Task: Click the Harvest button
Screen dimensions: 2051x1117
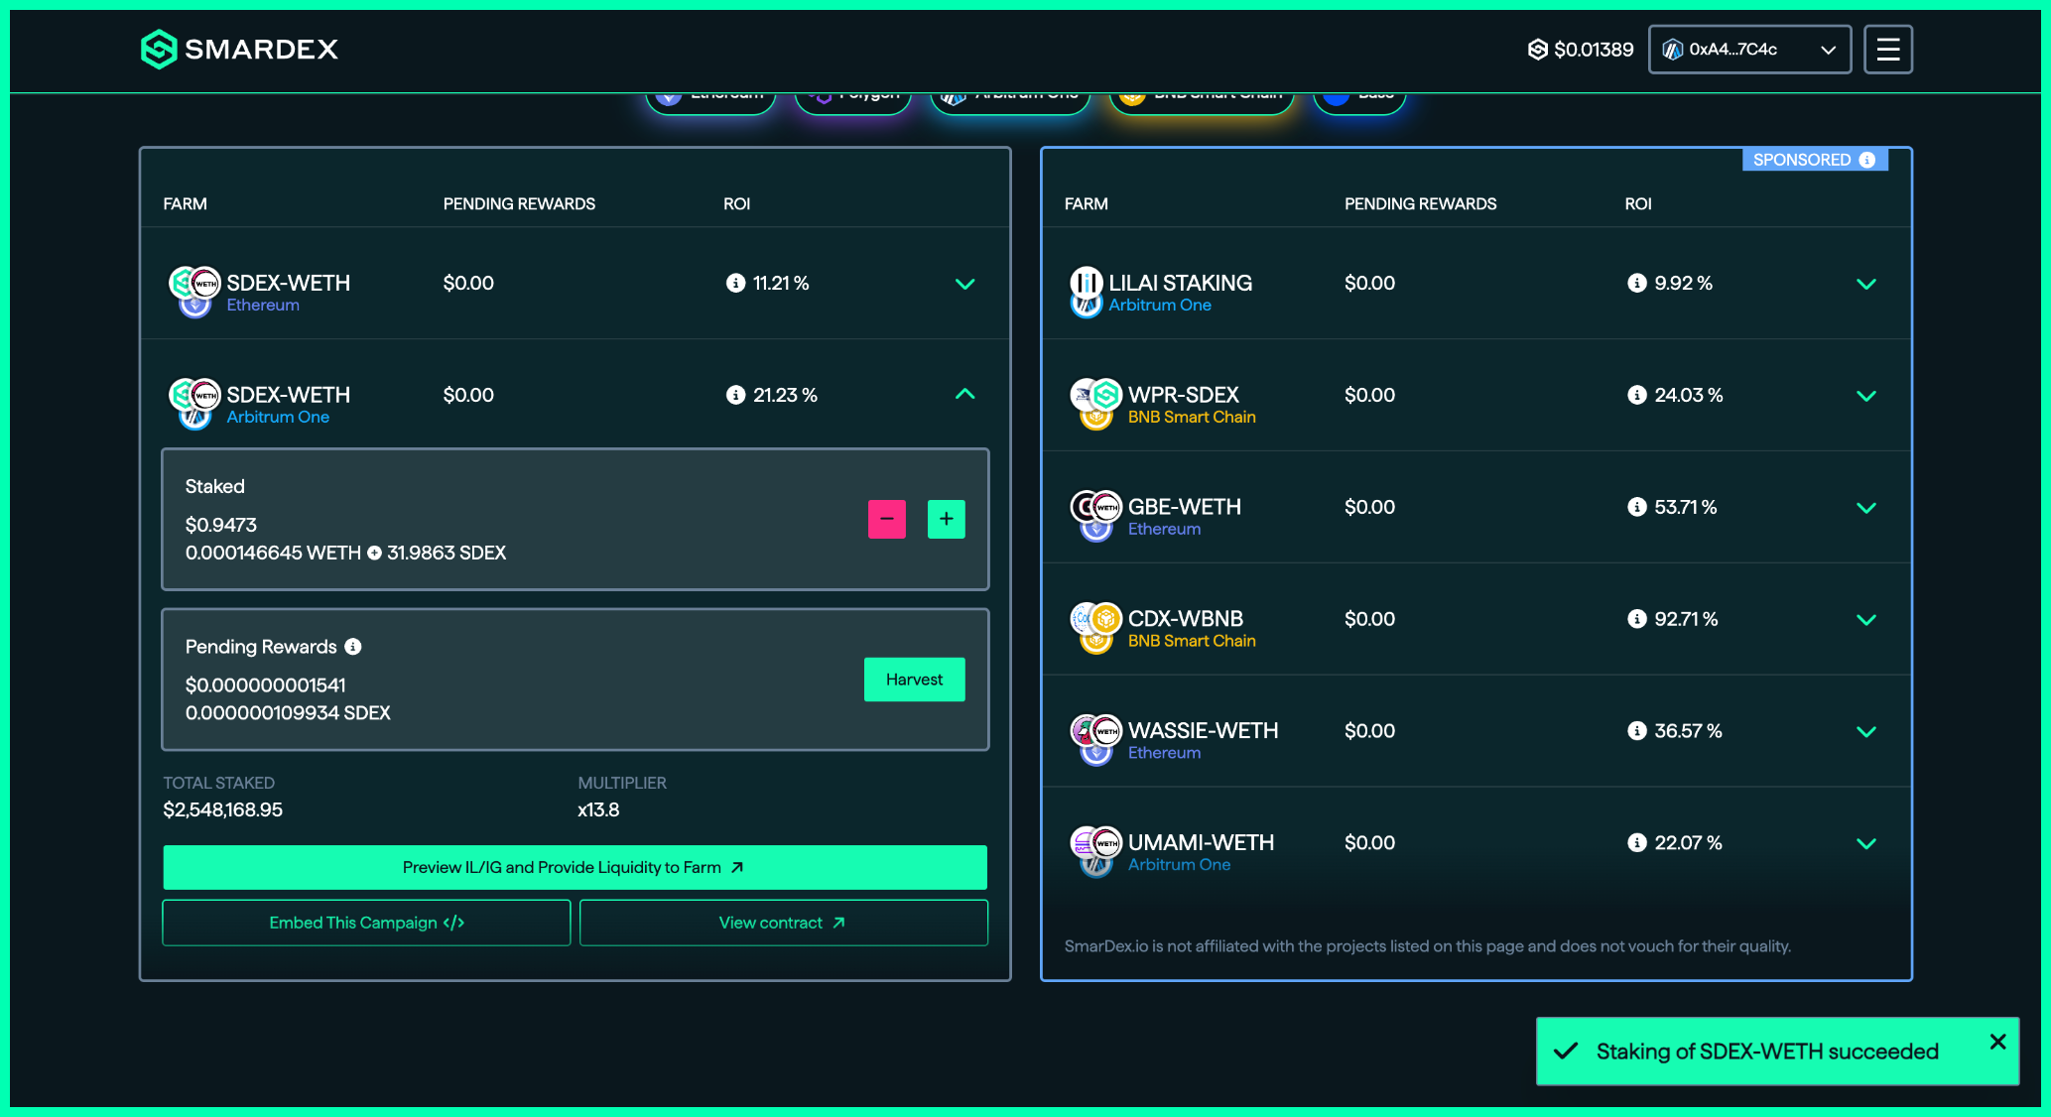Action: (x=914, y=680)
